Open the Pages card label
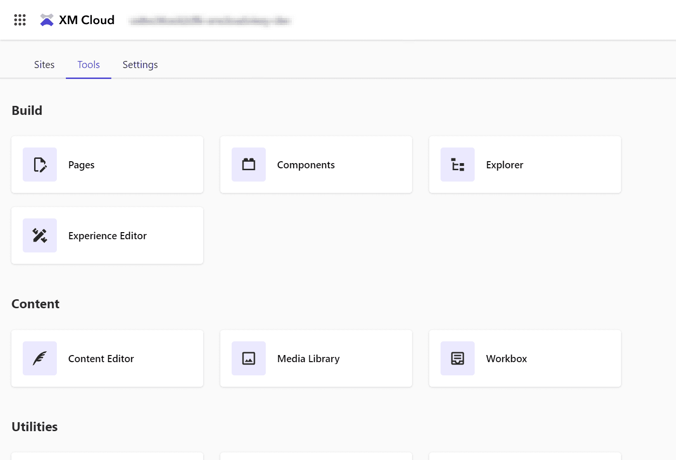The image size is (676, 460). (x=81, y=165)
